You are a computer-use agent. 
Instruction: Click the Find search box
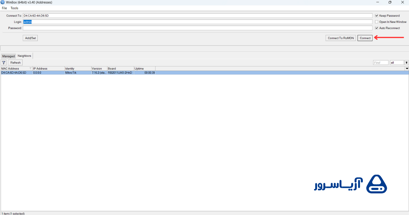381,63
